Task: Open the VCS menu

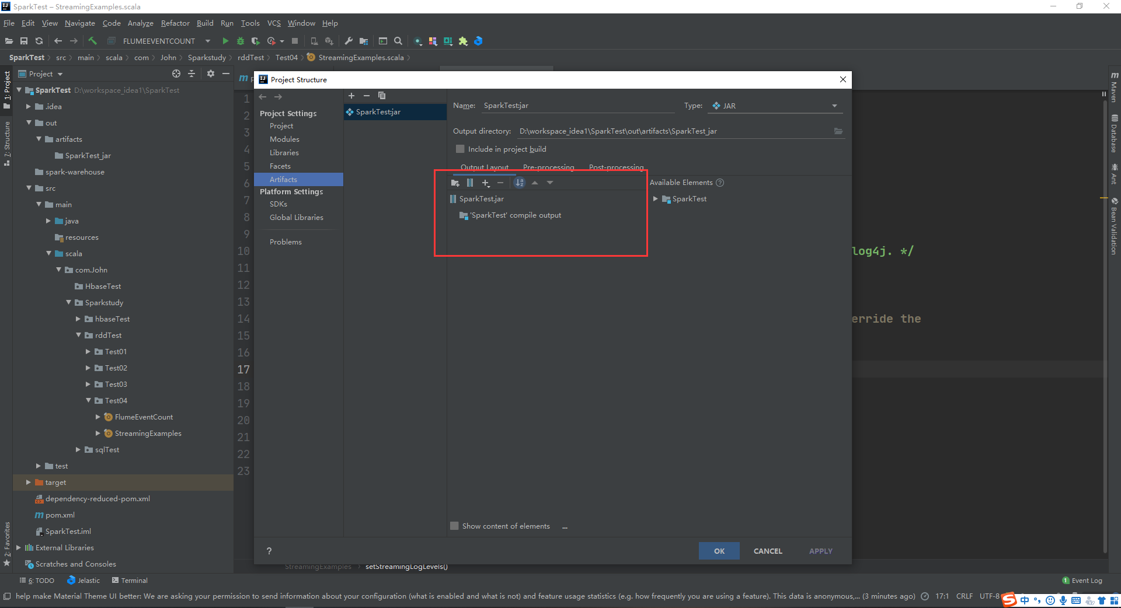Action: click(274, 23)
